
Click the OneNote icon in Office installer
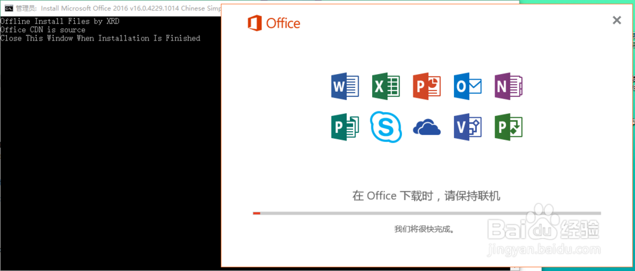509,86
